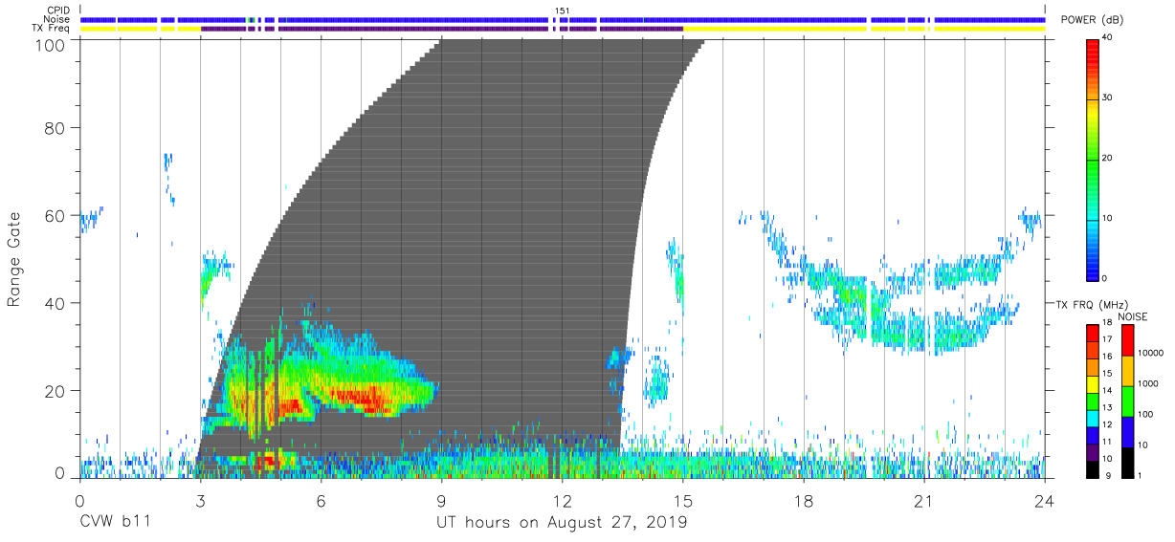
Task: Click the y-axis tick label 20
Action: 56,391
